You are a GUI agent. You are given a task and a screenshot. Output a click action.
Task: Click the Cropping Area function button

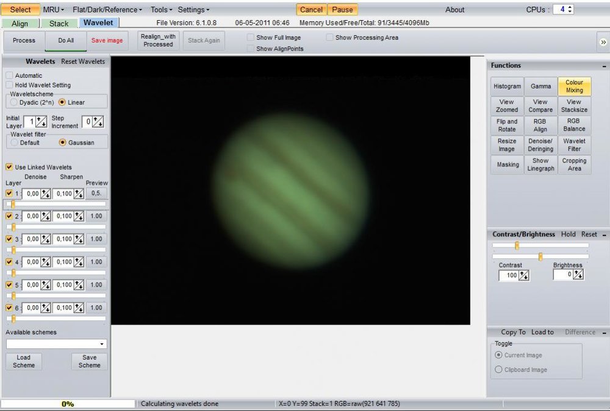(x=574, y=164)
